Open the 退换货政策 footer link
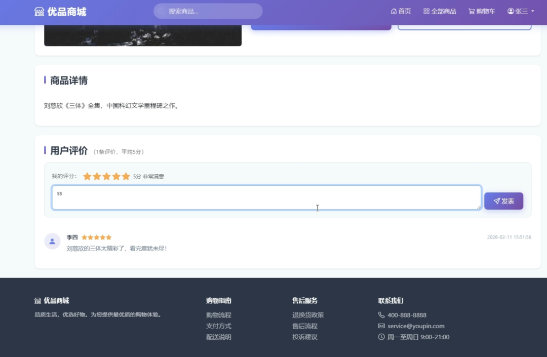Image resolution: width=547 pixels, height=357 pixels. pyautogui.click(x=308, y=315)
